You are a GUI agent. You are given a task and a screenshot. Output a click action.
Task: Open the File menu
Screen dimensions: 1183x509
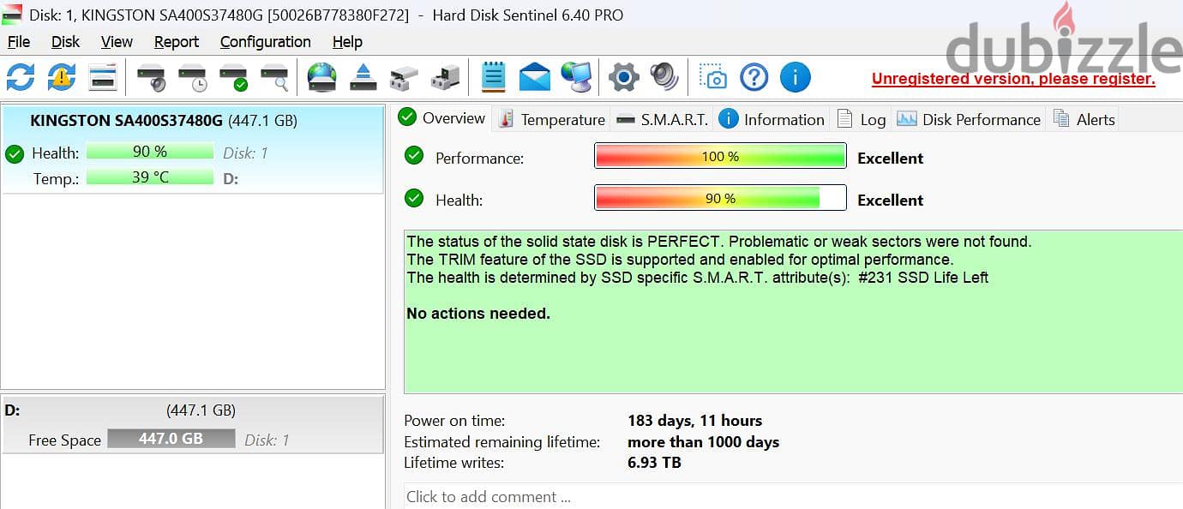click(18, 41)
